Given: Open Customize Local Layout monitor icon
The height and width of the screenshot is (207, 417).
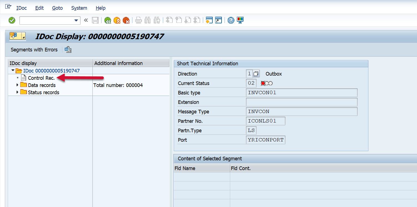Looking at the screenshot, I should [x=240, y=20].
